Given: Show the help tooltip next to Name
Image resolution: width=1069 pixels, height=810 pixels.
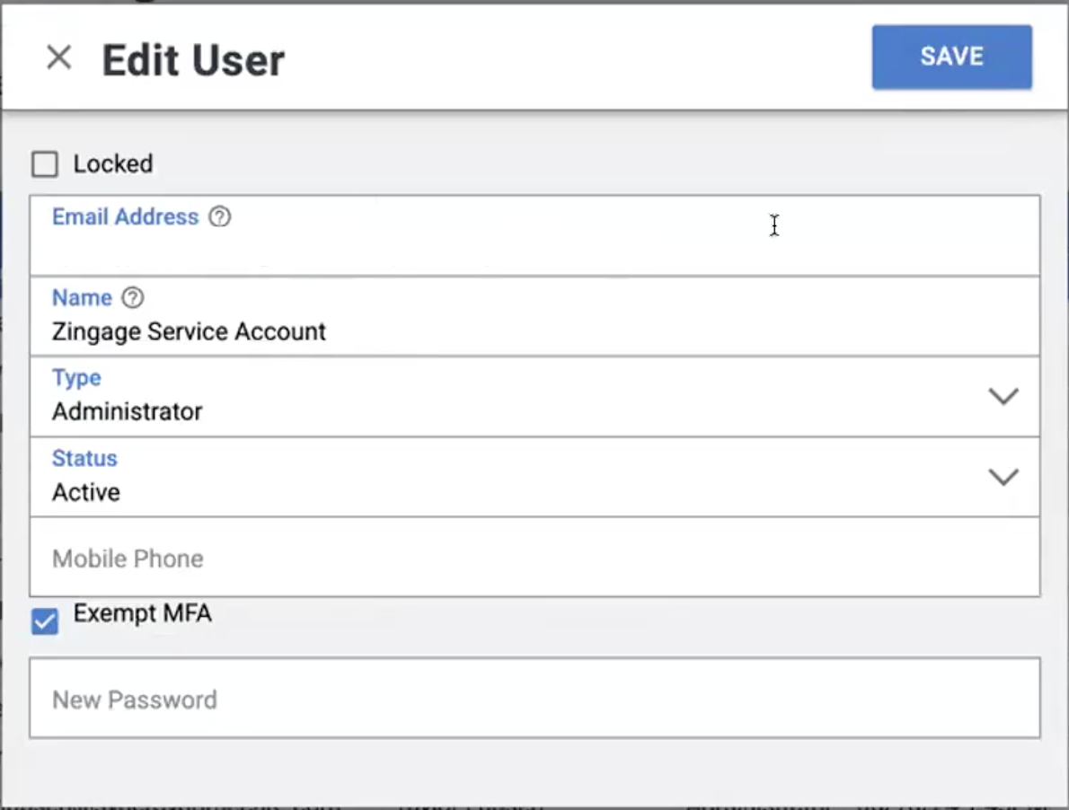Looking at the screenshot, I should [133, 298].
